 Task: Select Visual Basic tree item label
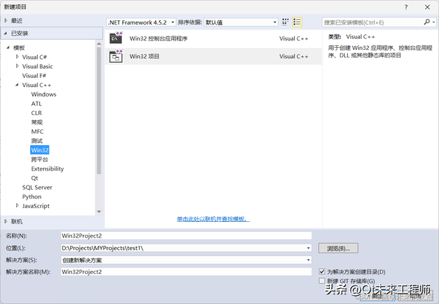click(38, 66)
